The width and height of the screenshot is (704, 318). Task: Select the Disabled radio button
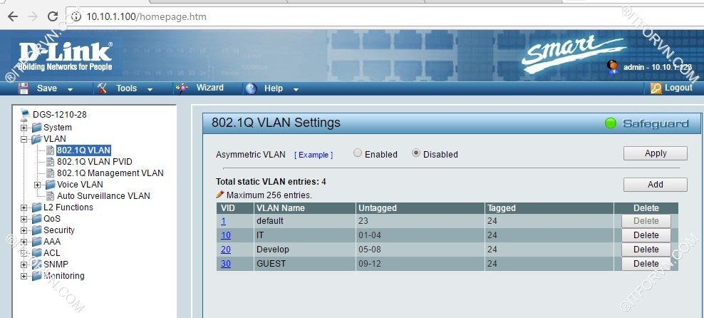point(417,153)
